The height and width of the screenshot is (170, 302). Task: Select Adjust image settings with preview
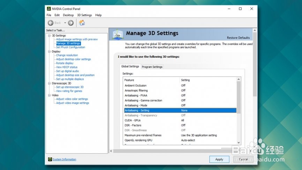(x=77, y=39)
